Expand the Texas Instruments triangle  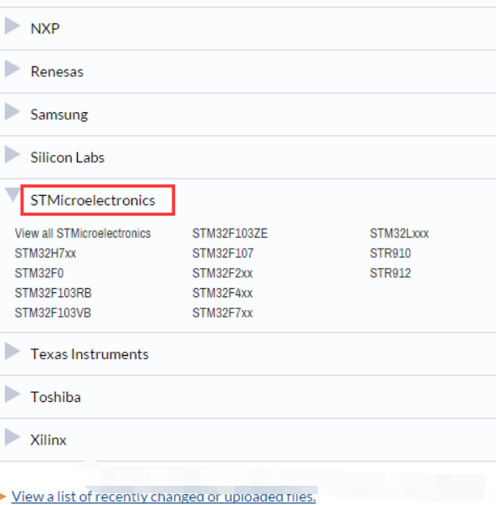(x=13, y=352)
